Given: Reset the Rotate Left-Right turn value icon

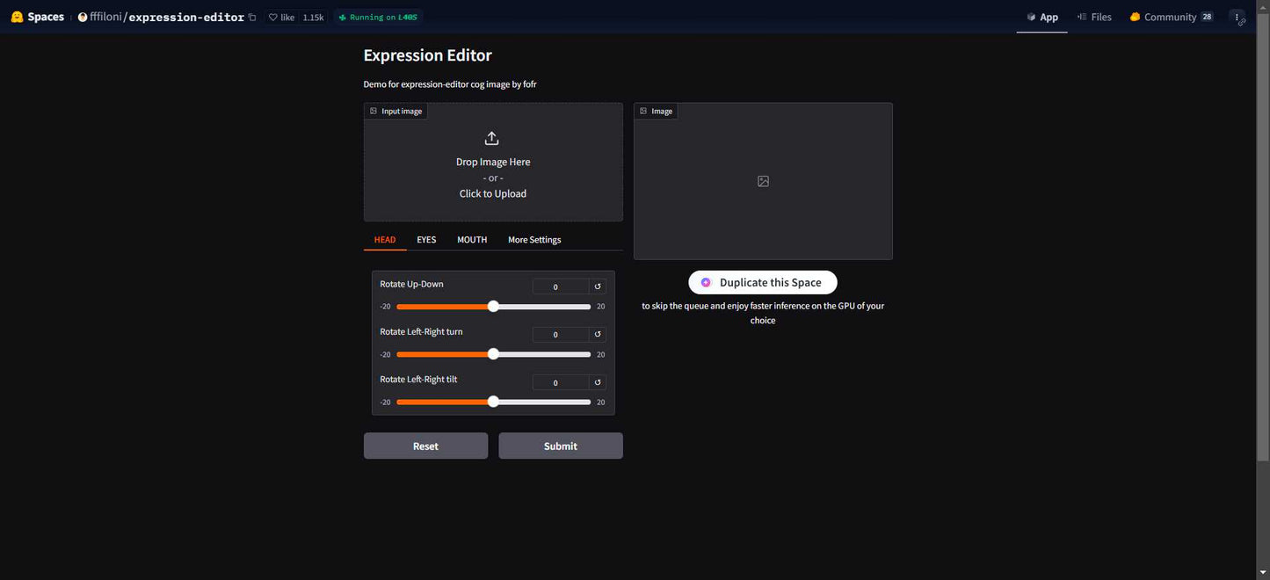Looking at the screenshot, I should (x=598, y=334).
